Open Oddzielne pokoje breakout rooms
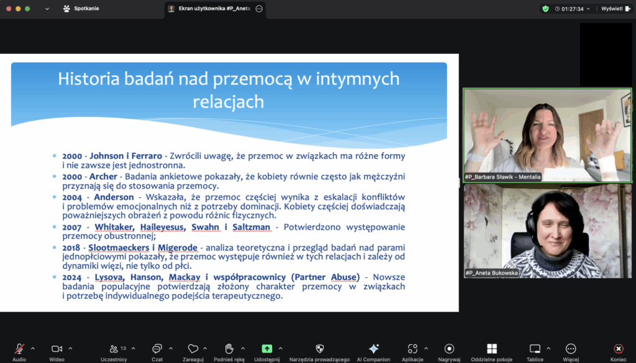Image resolution: width=636 pixels, height=363 pixels. pos(491,349)
